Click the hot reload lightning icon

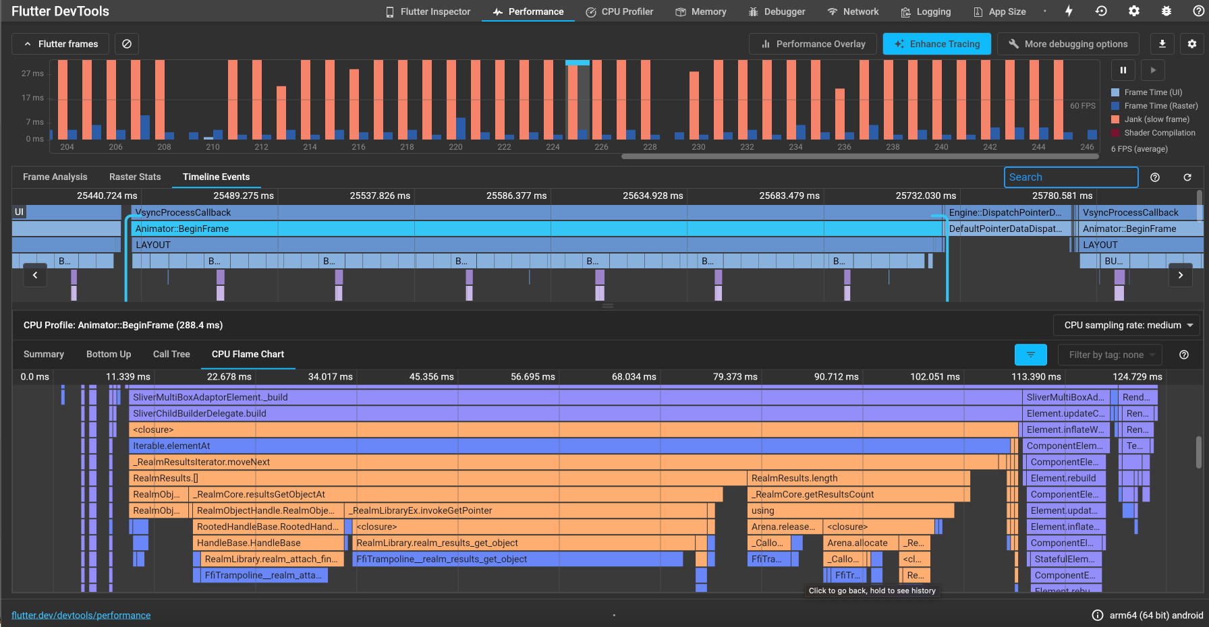point(1069,11)
